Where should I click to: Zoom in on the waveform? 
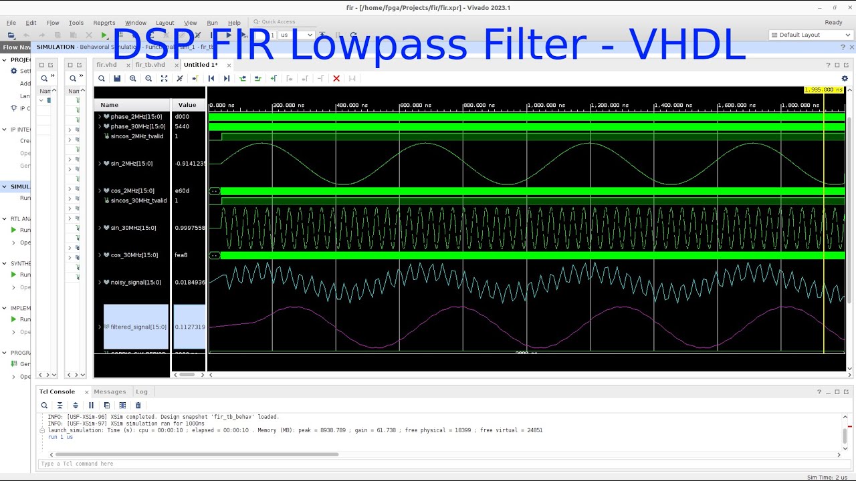[133, 78]
